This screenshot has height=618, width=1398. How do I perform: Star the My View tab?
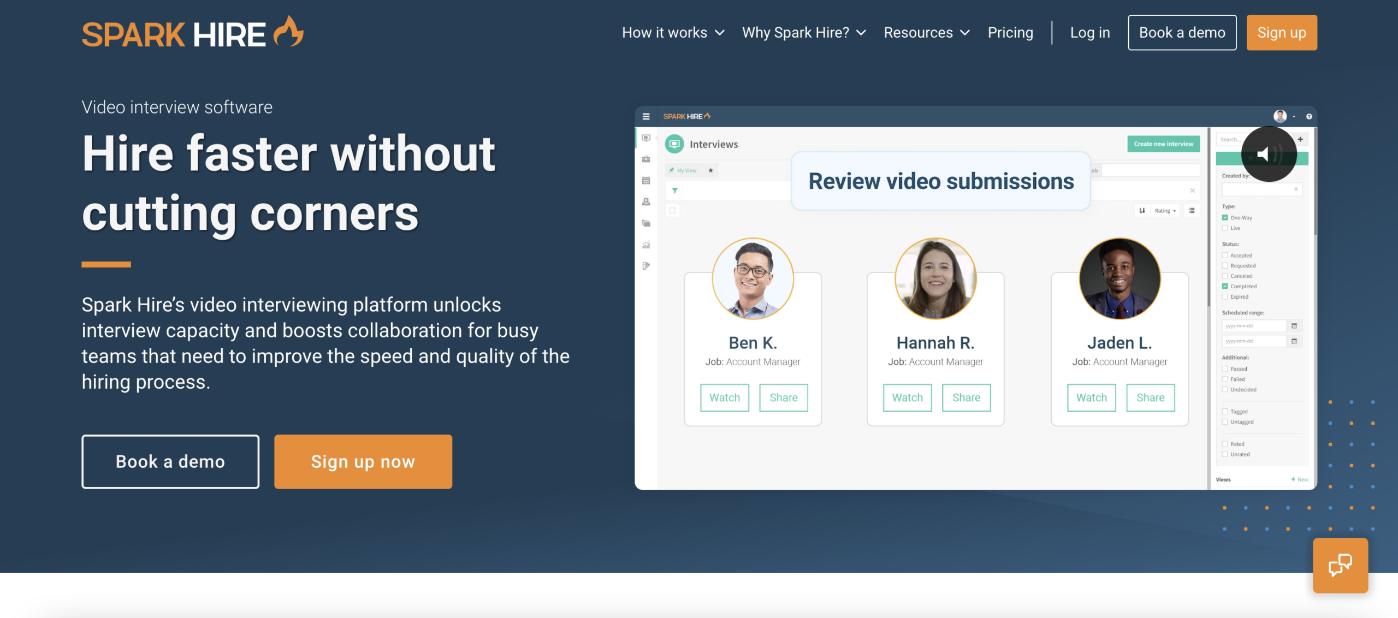click(711, 170)
